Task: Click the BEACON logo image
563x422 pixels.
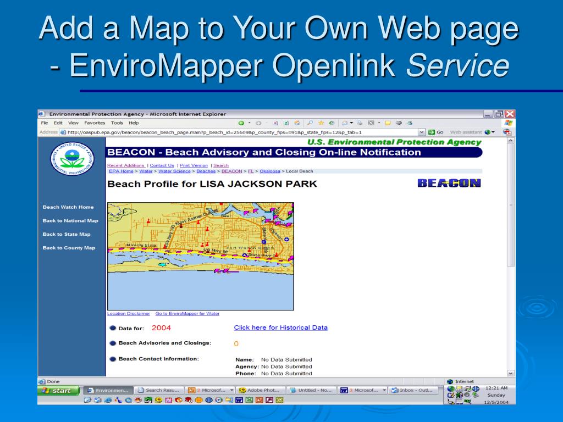Action: tap(449, 183)
